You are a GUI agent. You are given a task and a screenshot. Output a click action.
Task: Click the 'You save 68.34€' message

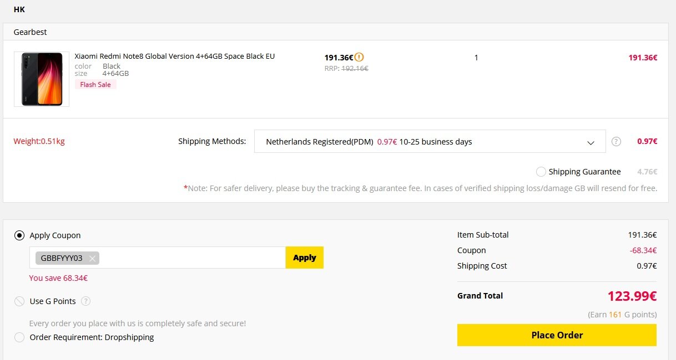[x=58, y=278]
